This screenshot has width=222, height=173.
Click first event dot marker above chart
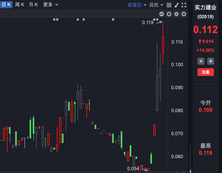54,19
